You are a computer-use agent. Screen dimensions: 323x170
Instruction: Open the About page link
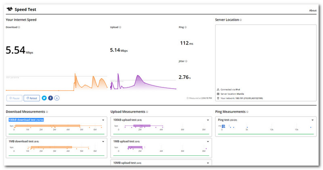tap(313, 10)
